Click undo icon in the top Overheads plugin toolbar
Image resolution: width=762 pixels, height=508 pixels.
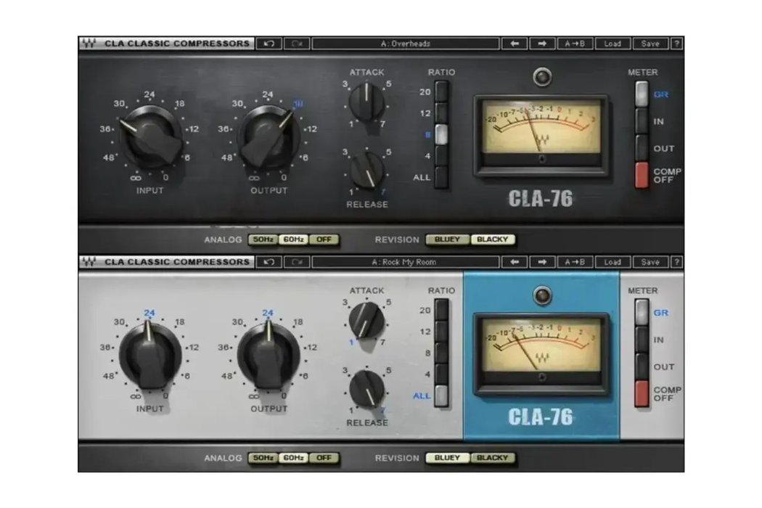pos(269,44)
